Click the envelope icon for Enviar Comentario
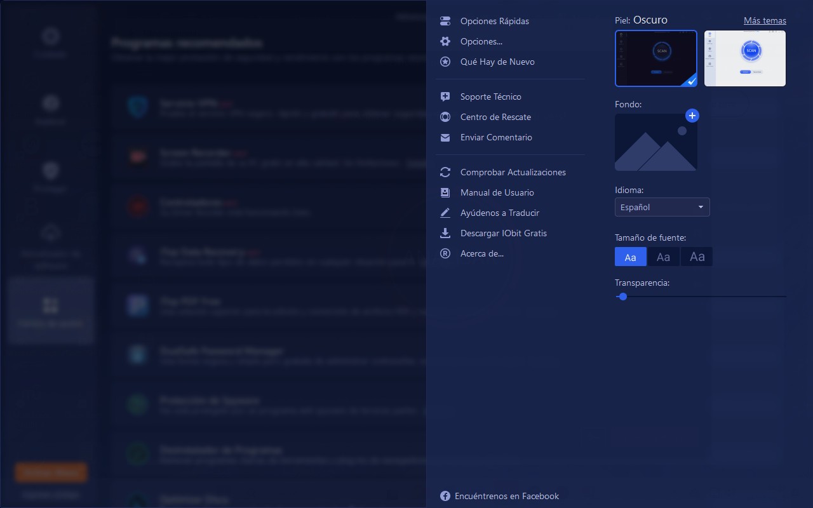 (445, 137)
